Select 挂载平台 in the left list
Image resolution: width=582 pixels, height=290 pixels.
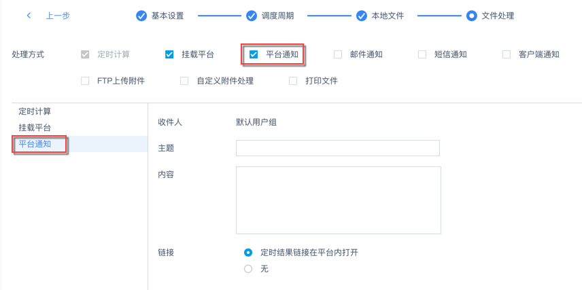click(35, 128)
